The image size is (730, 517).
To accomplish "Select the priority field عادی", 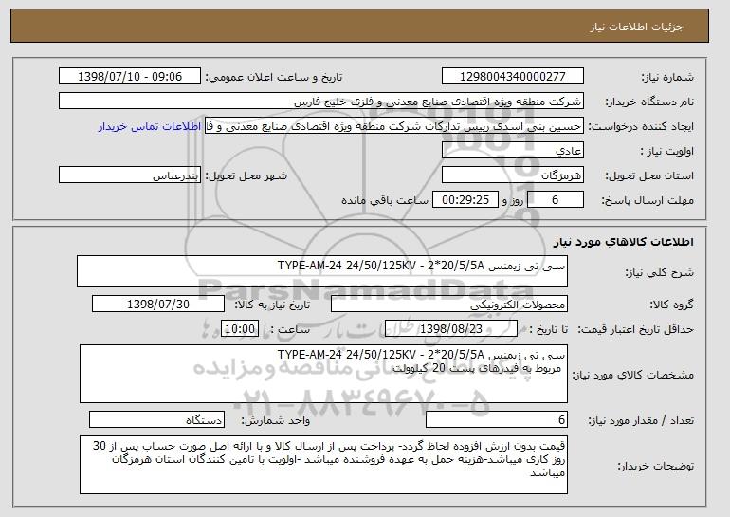I will [513, 151].
